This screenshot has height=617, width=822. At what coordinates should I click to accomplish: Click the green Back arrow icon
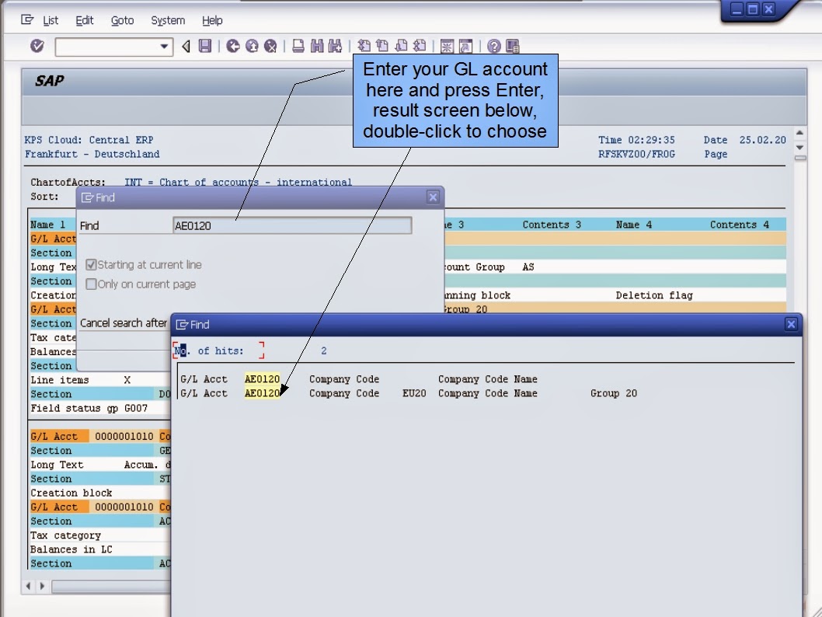(233, 46)
